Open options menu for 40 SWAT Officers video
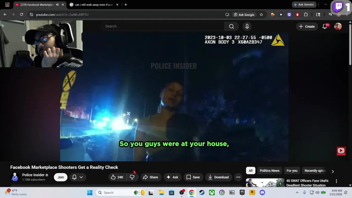 [x=336, y=181]
